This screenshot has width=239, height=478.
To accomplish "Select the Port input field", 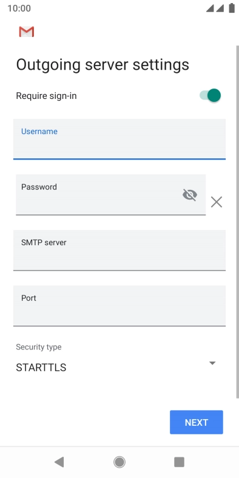I will [119, 306].
